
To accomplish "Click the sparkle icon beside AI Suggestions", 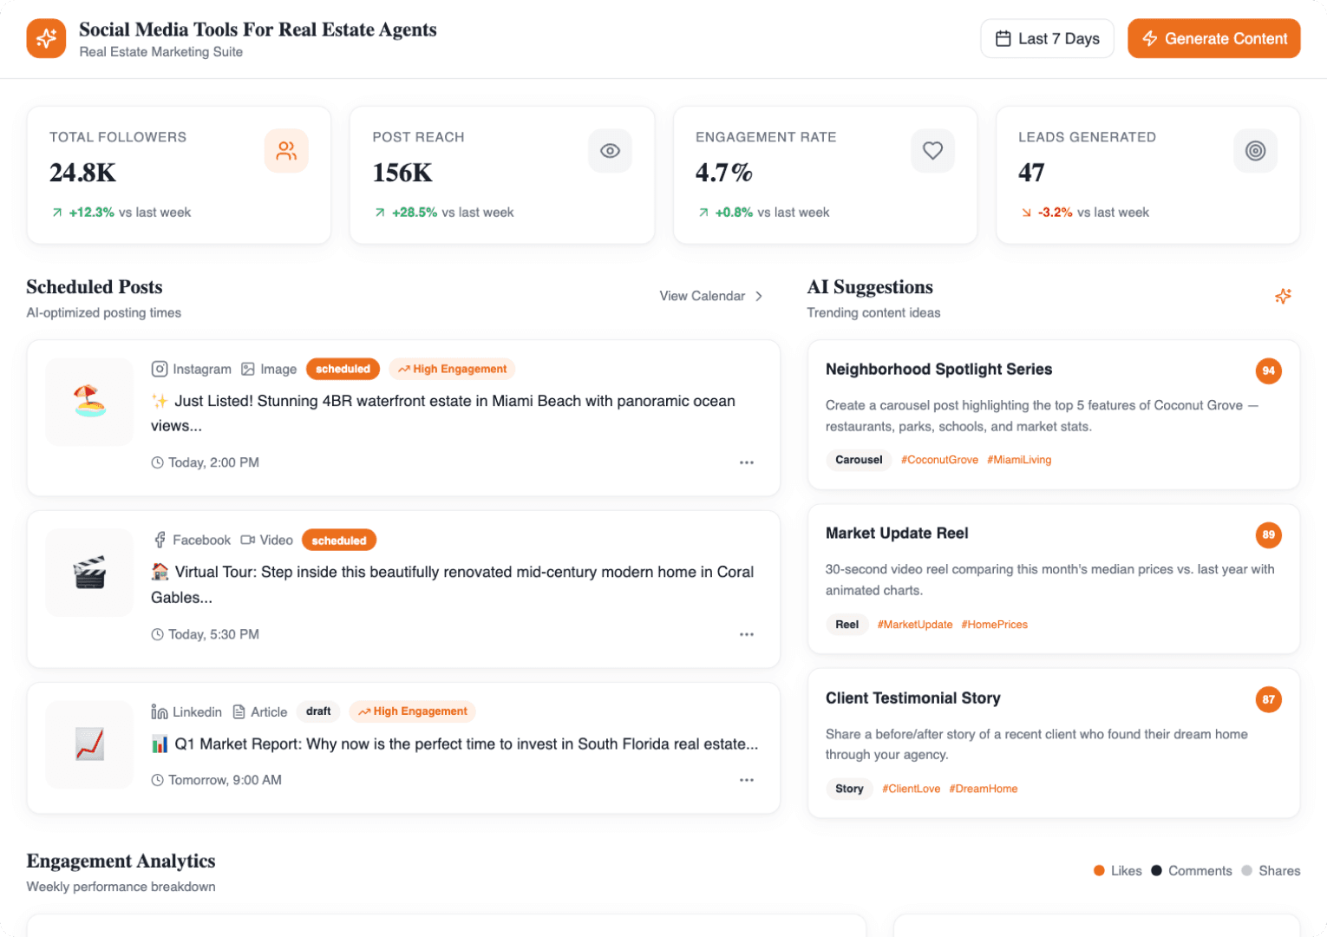I will pyautogui.click(x=1283, y=296).
